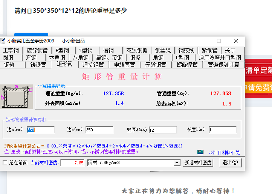
Task: Click the question title 请问350*350*12*12的理论重量
Action: [70, 11]
